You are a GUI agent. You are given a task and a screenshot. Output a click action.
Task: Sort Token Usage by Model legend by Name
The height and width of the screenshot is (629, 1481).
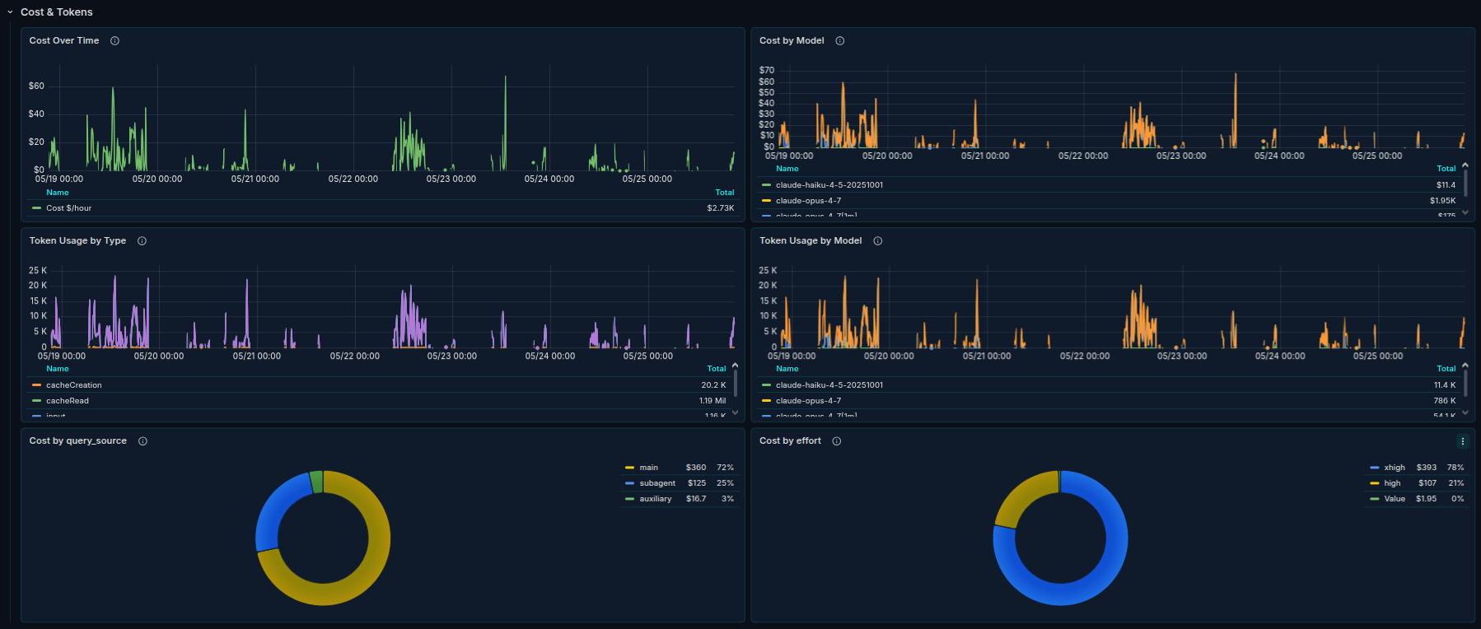787,368
